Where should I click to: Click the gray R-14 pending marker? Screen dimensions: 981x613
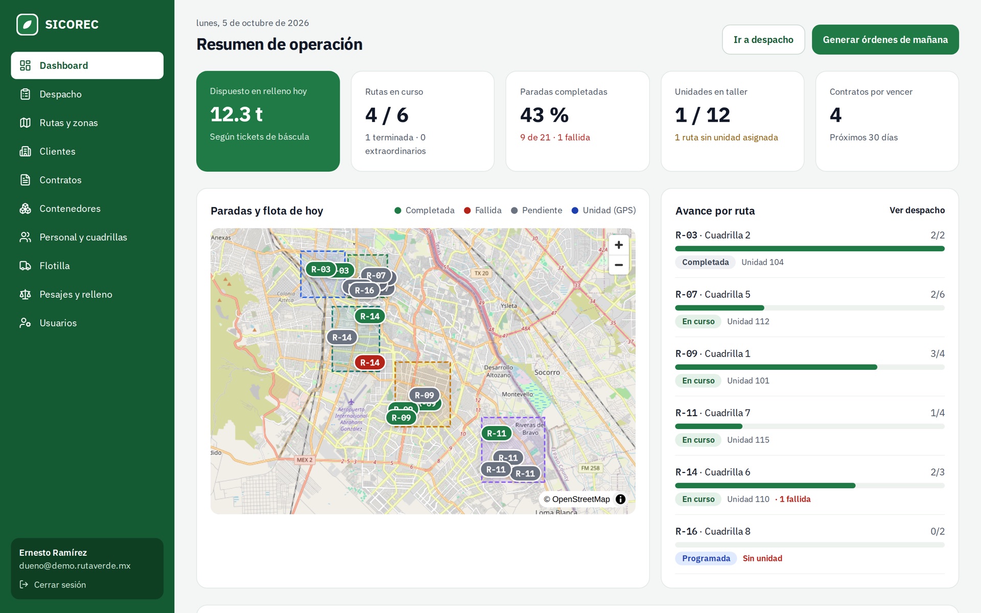[342, 337]
